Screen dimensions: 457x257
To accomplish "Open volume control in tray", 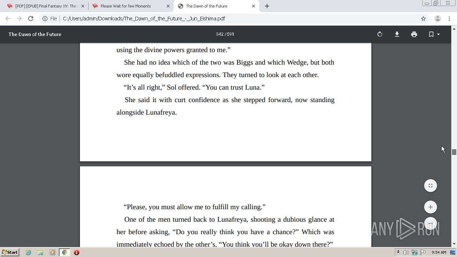I will point(406,252).
